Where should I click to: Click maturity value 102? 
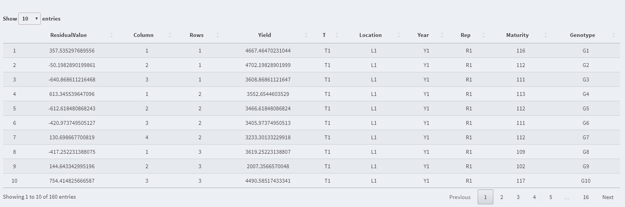tap(521, 166)
